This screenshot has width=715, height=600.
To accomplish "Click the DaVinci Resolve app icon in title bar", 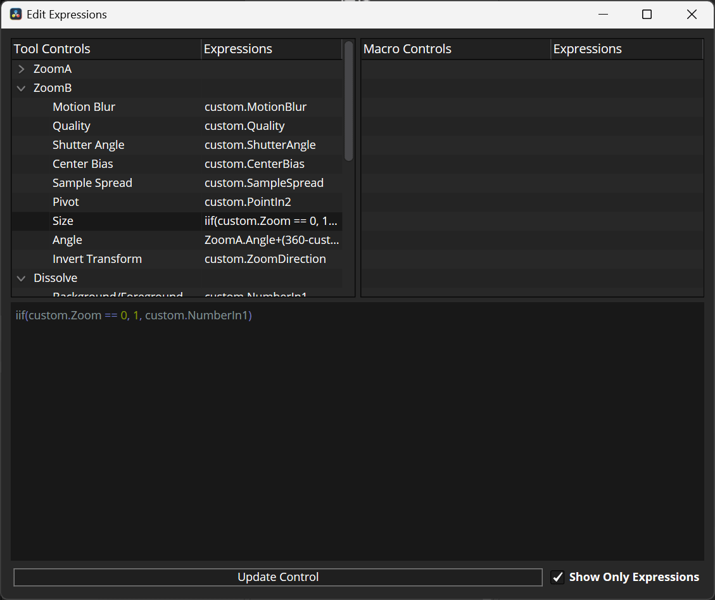I will pos(16,14).
